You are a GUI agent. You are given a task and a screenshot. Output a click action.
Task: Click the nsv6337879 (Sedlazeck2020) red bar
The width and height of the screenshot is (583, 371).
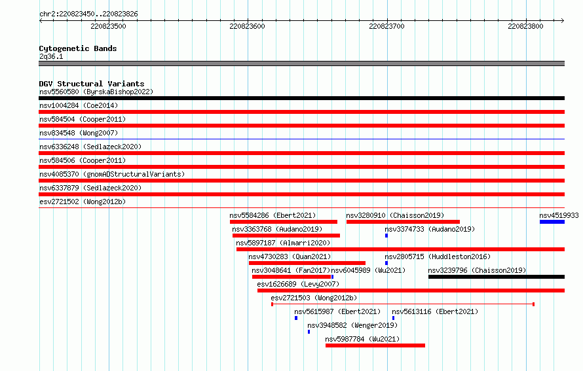[301, 194]
